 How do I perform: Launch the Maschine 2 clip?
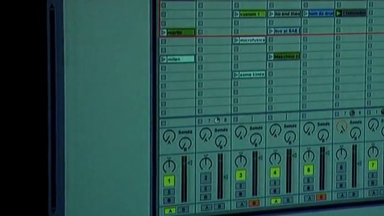(x=271, y=57)
